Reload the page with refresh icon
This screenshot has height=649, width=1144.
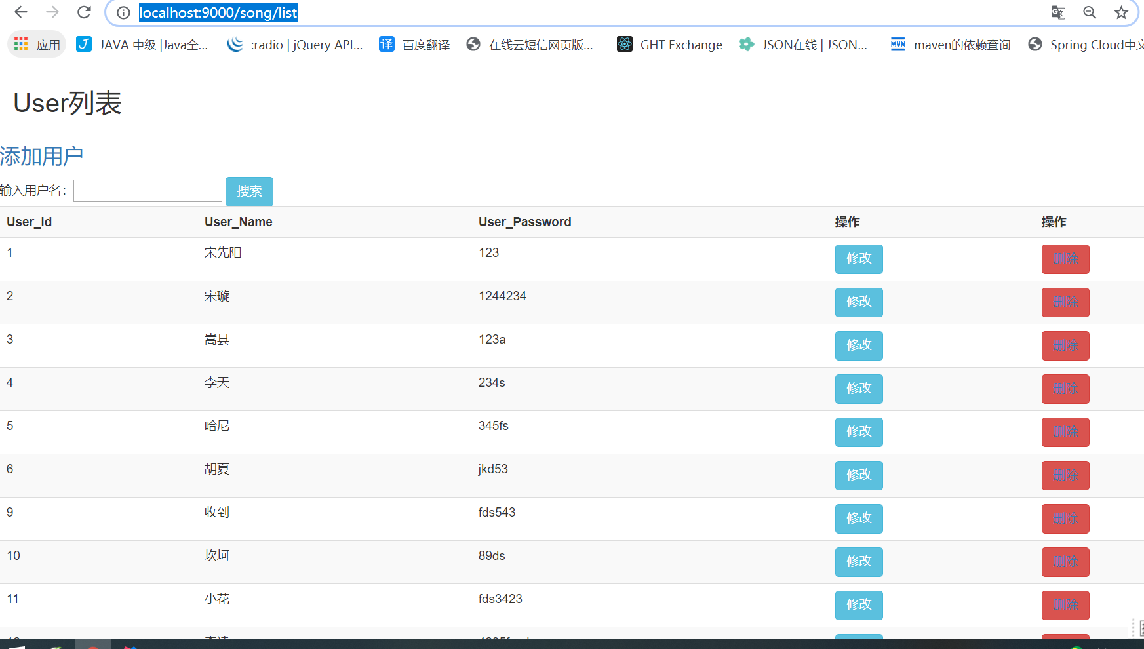tap(84, 12)
